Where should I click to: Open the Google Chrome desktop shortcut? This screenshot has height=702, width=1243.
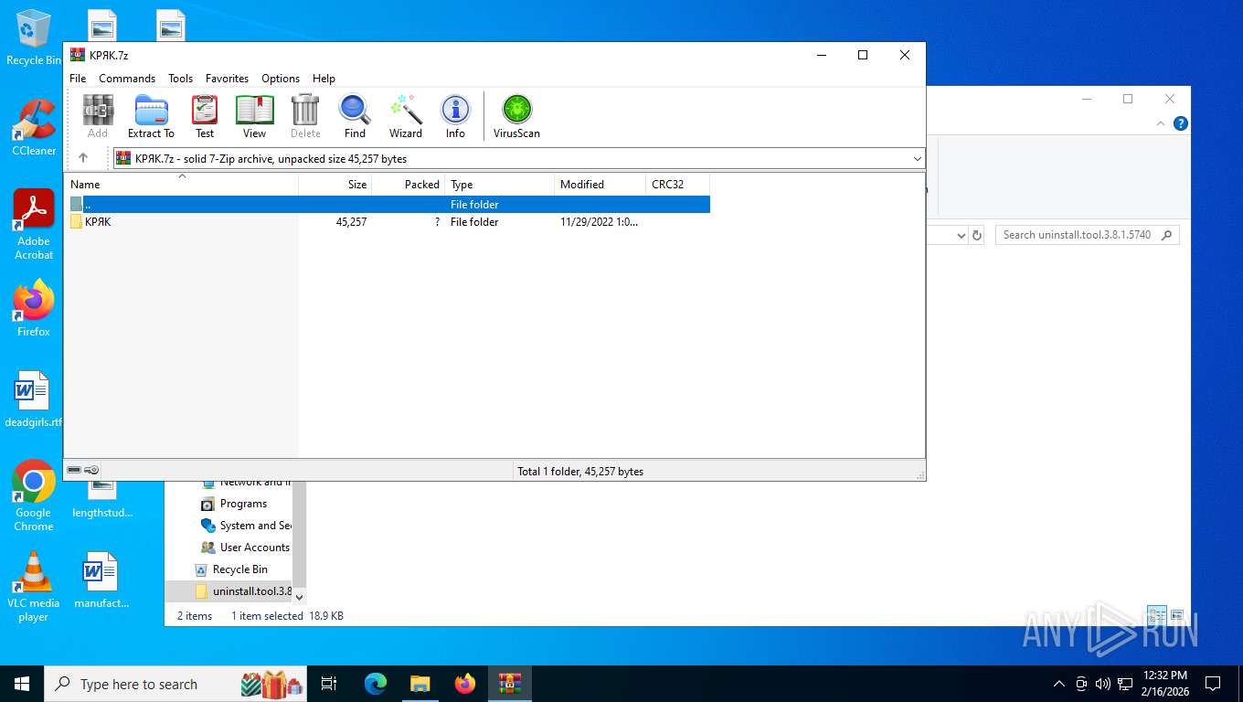coord(34,495)
